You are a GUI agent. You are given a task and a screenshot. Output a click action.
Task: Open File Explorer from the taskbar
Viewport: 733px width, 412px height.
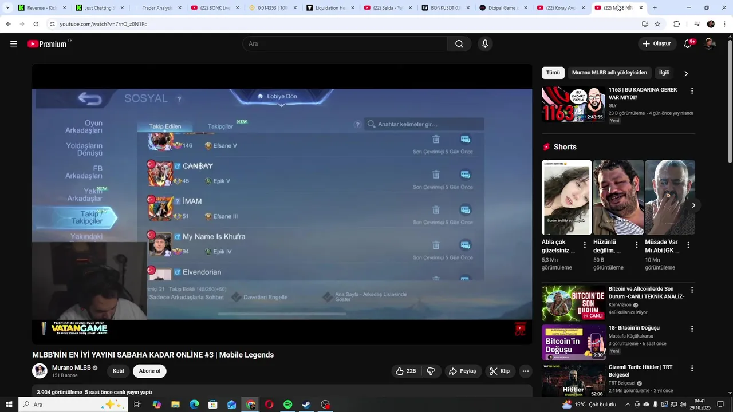(x=175, y=405)
